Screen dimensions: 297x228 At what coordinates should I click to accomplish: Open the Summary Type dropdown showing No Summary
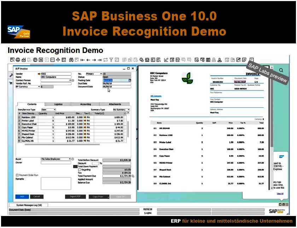tap(129, 109)
